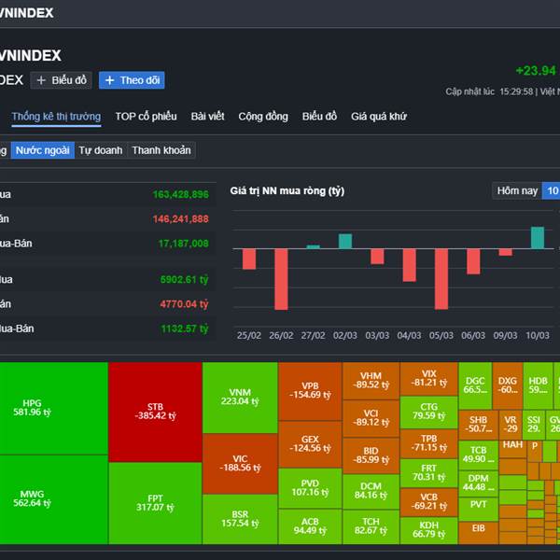Click the FPT 317.07 tỷ tile
This screenshot has height=560, width=560.
click(155, 504)
